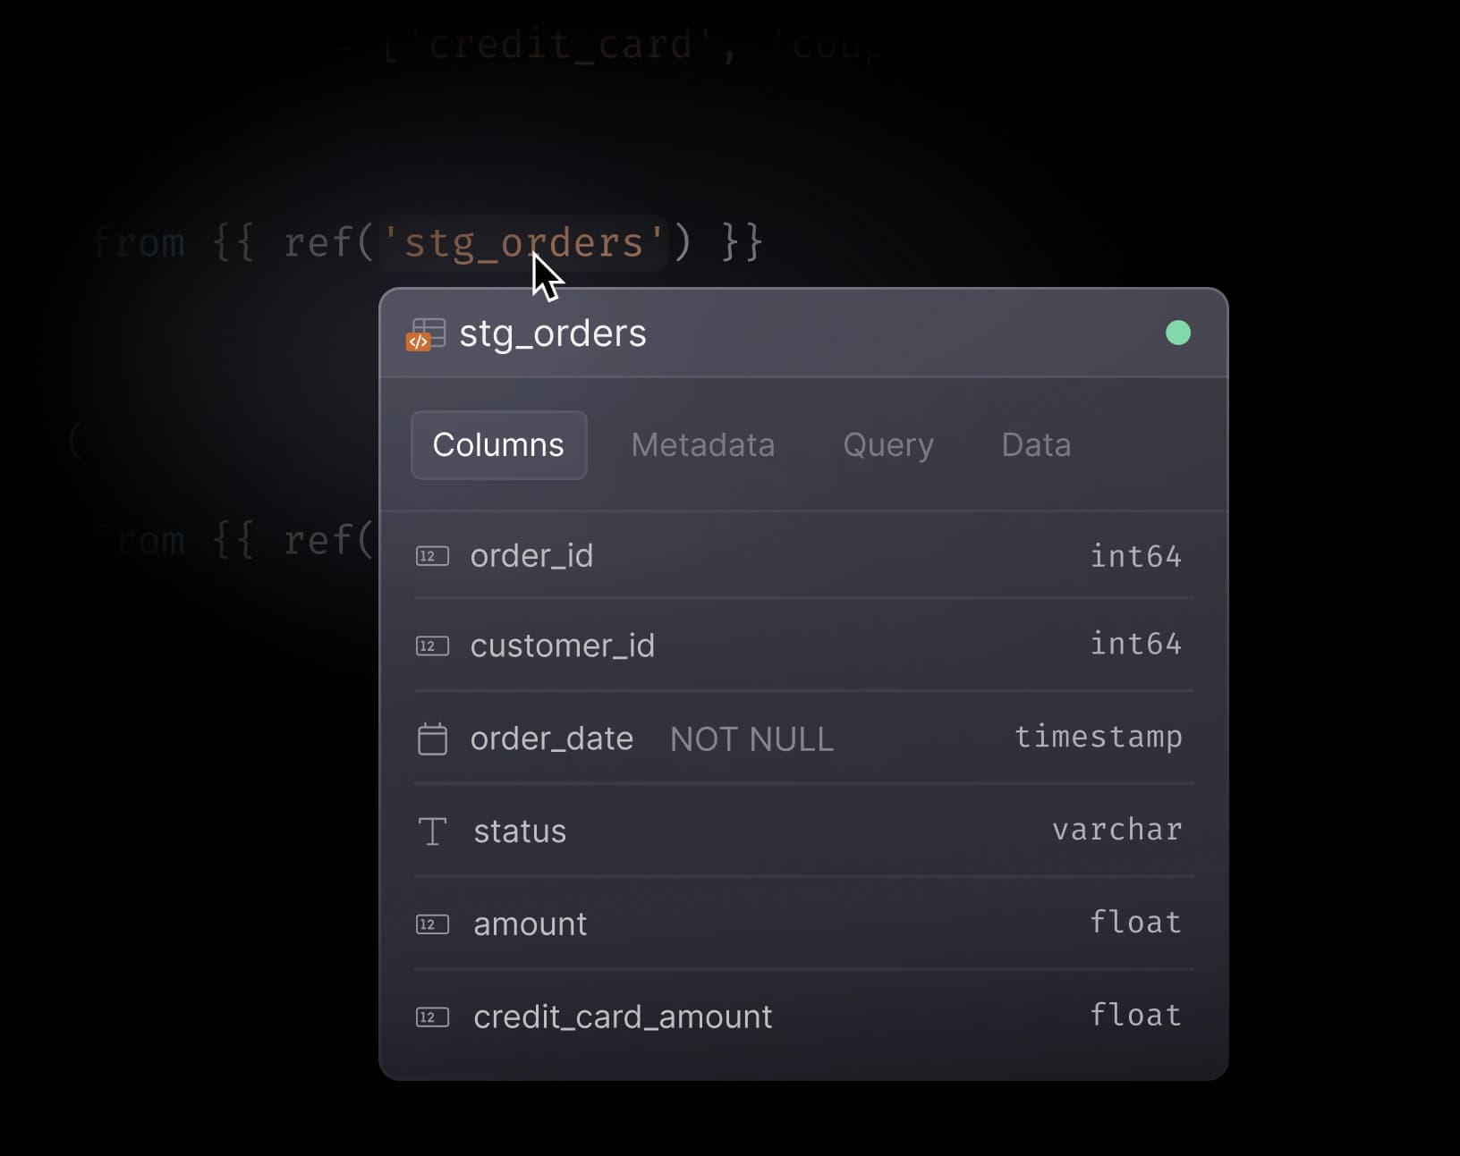Select the customer_id column name
This screenshot has height=1156, width=1460.
562,646
